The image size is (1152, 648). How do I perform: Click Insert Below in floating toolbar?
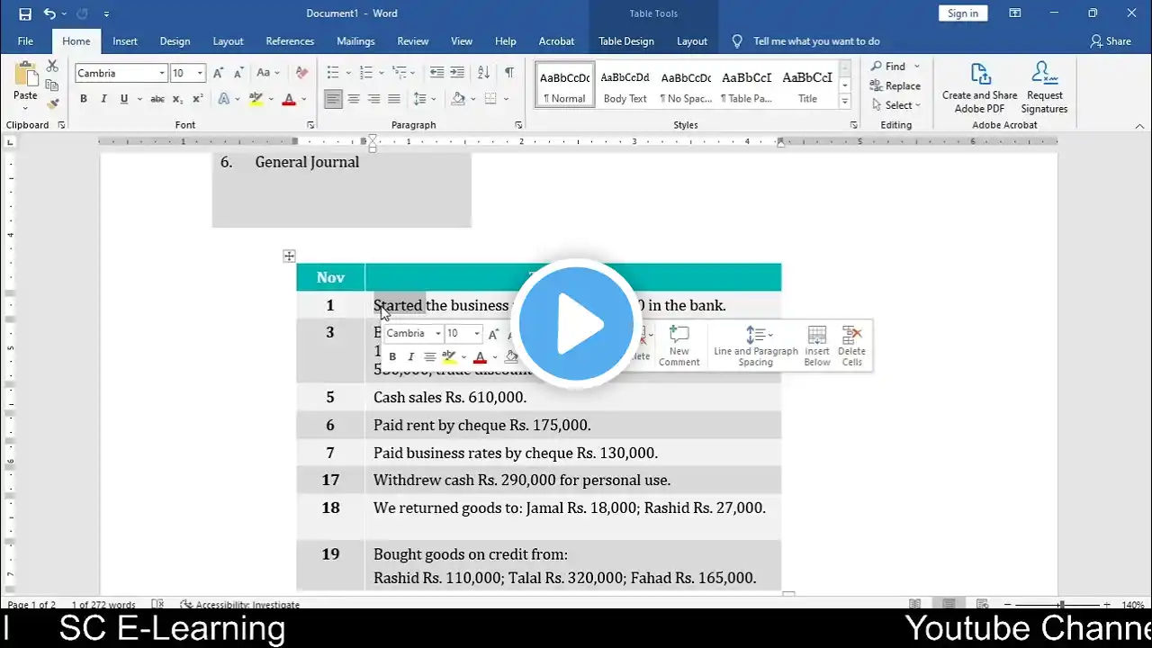pos(817,346)
